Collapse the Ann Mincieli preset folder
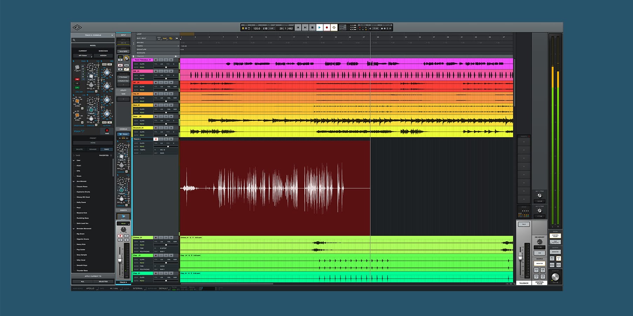The image size is (633, 316). tap(74, 181)
